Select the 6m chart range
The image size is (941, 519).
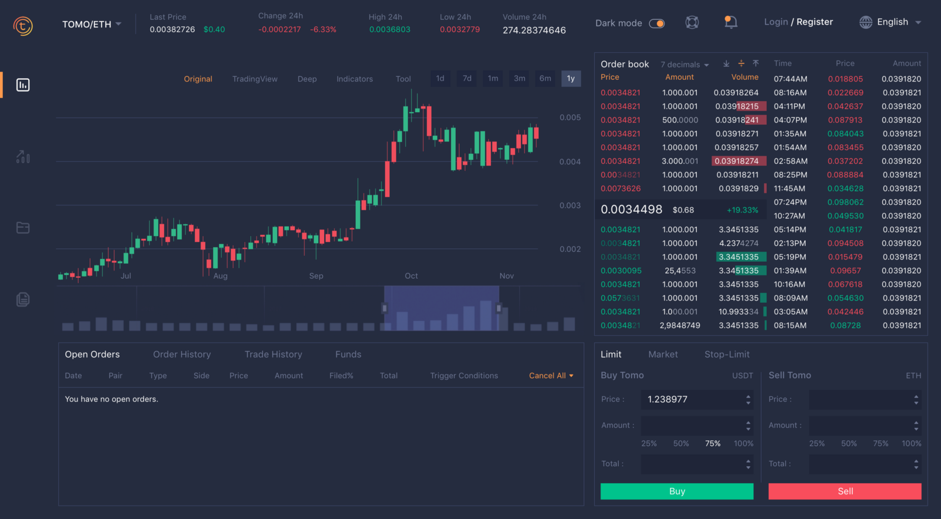545,79
